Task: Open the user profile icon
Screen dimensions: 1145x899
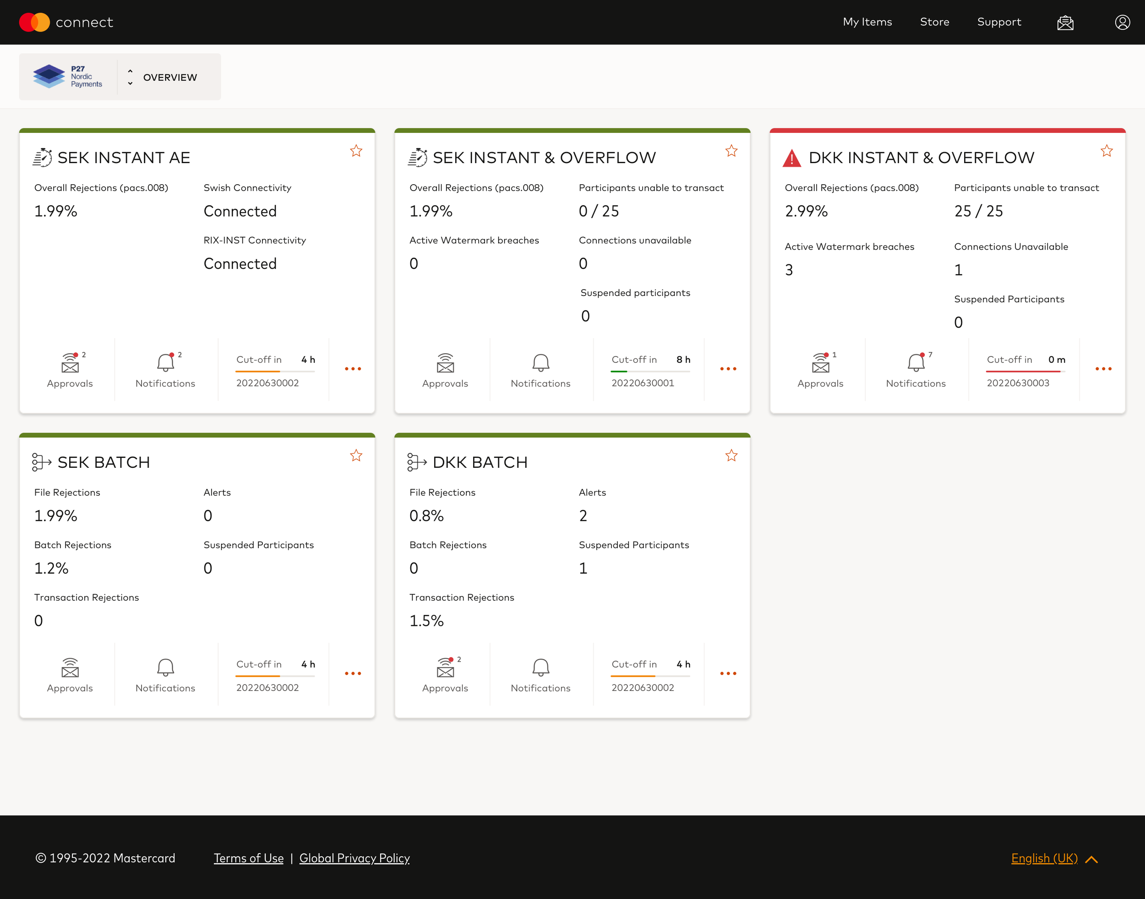Action: tap(1123, 22)
